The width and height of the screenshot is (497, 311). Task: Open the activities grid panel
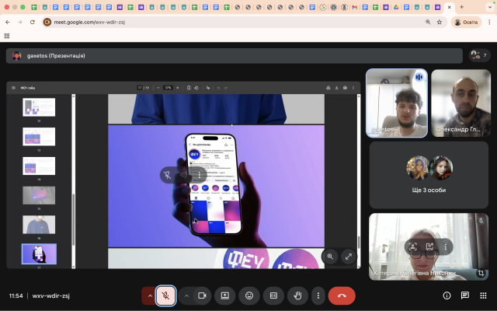483,295
